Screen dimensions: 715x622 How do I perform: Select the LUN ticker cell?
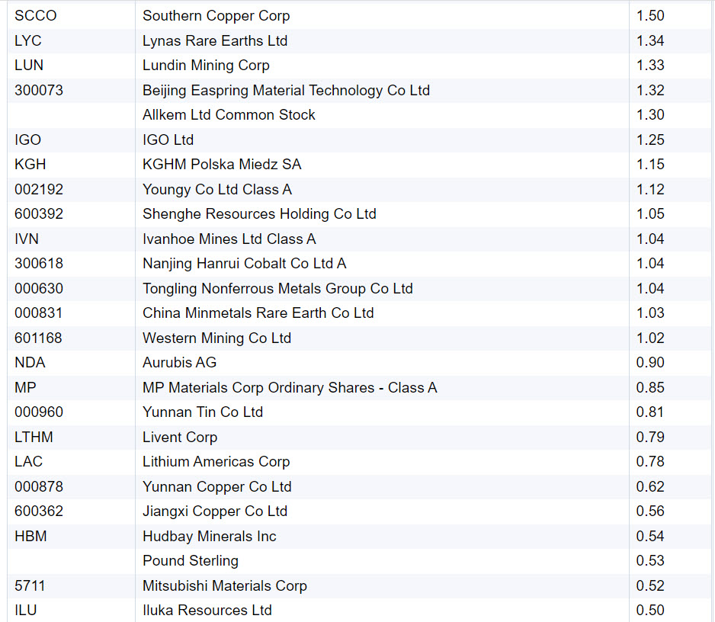(x=29, y=66)
